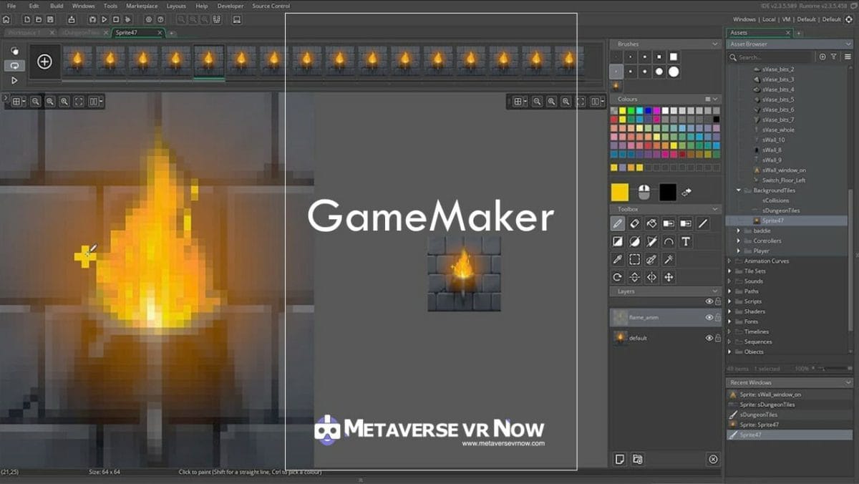The image size is (859, 484).
Task: Click the Home icon in the main toolbar
Action: 6,19
